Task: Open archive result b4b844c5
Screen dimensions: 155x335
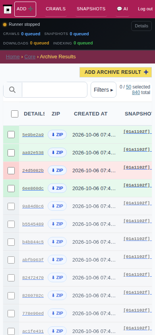Action: click(33, 242)
